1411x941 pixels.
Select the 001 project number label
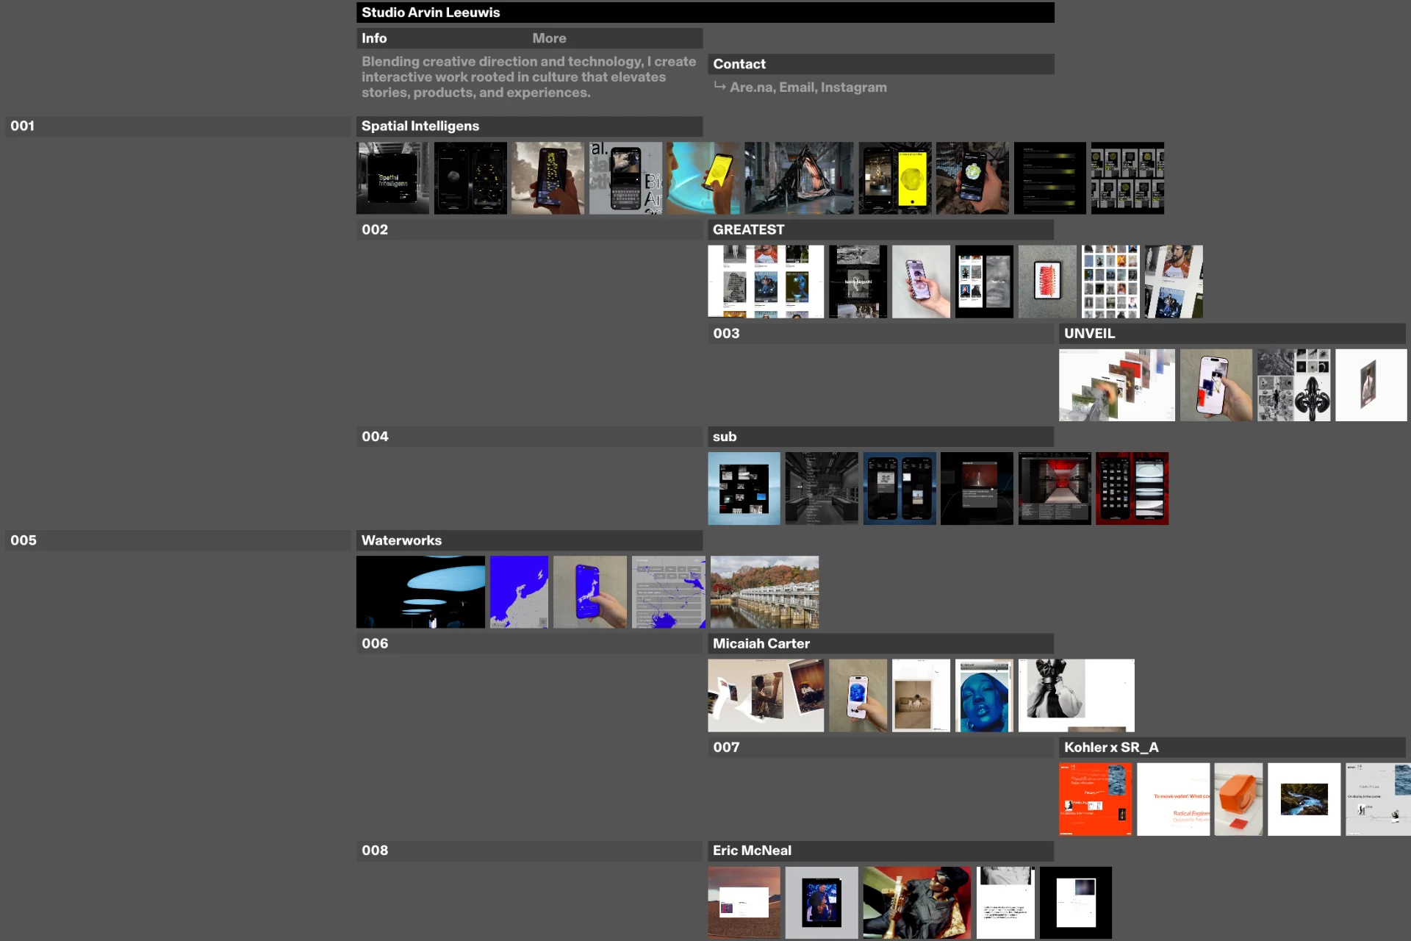(x=22, y=126)
